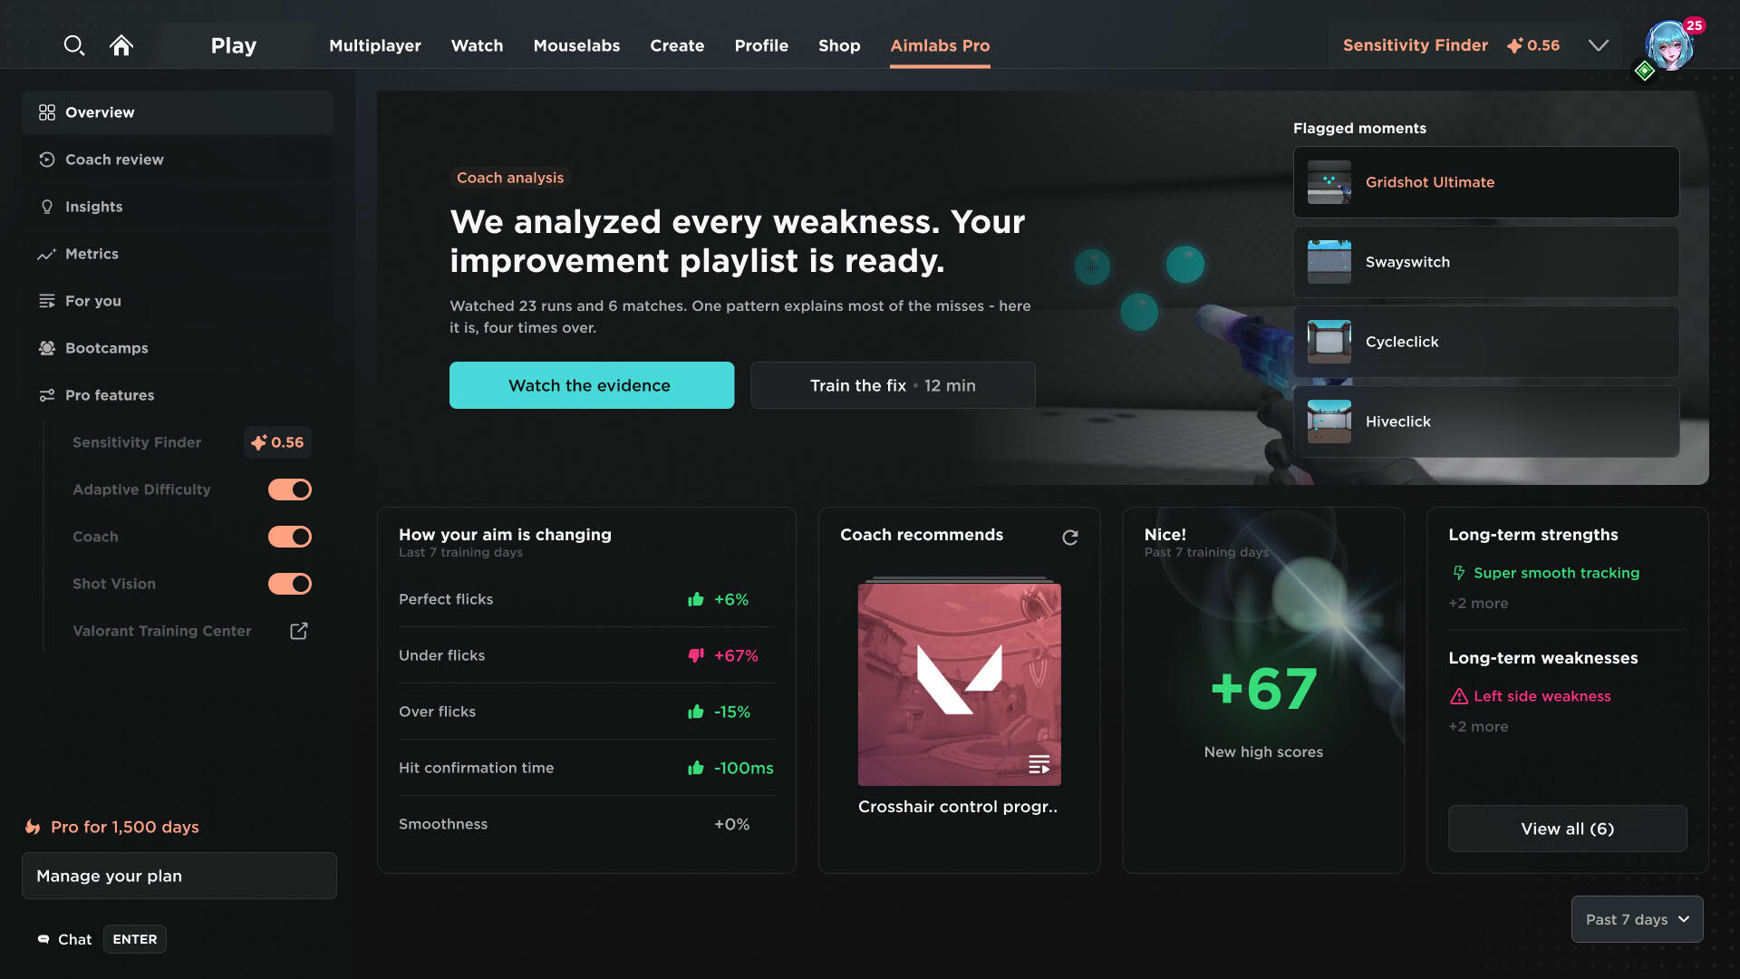
Task: Click the For you playlist icon
Action: coord(47,301)
